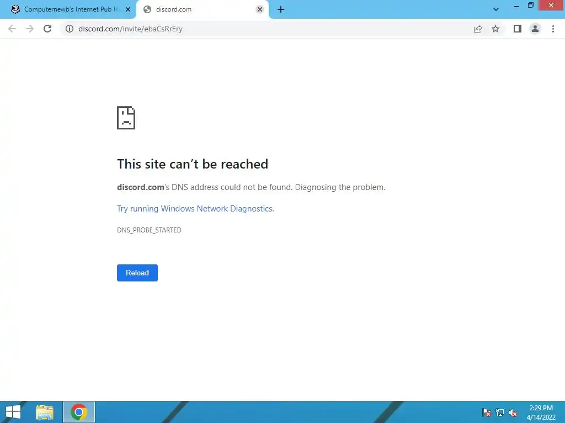This screenshot has width=565, height=423.
Task: Reload the page using the toolbar icon
Action: coord(47,29)
